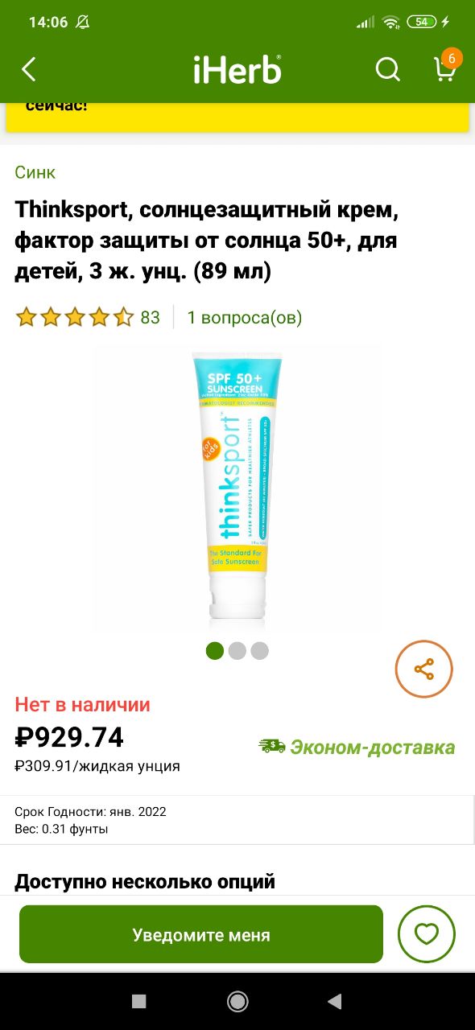Tap the Уведомите меня button
Screen dimensions: 475x1030
coord(201,934)
